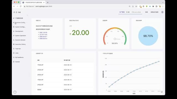
Task: Click the browser back arrow
Action: pos(14,6)
